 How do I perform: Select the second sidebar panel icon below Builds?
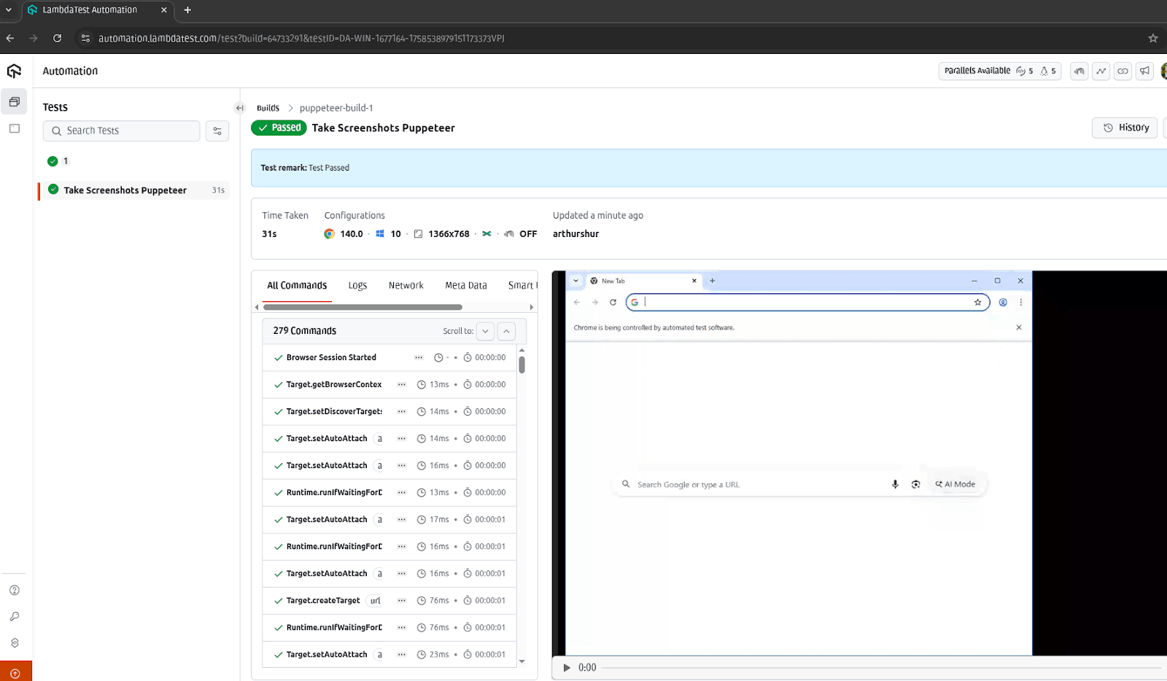[14, 128]
